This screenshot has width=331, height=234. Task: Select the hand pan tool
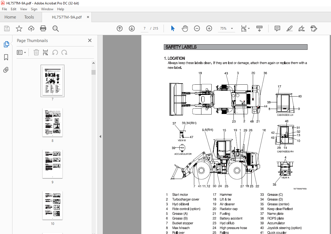click(x=185, y=28)
